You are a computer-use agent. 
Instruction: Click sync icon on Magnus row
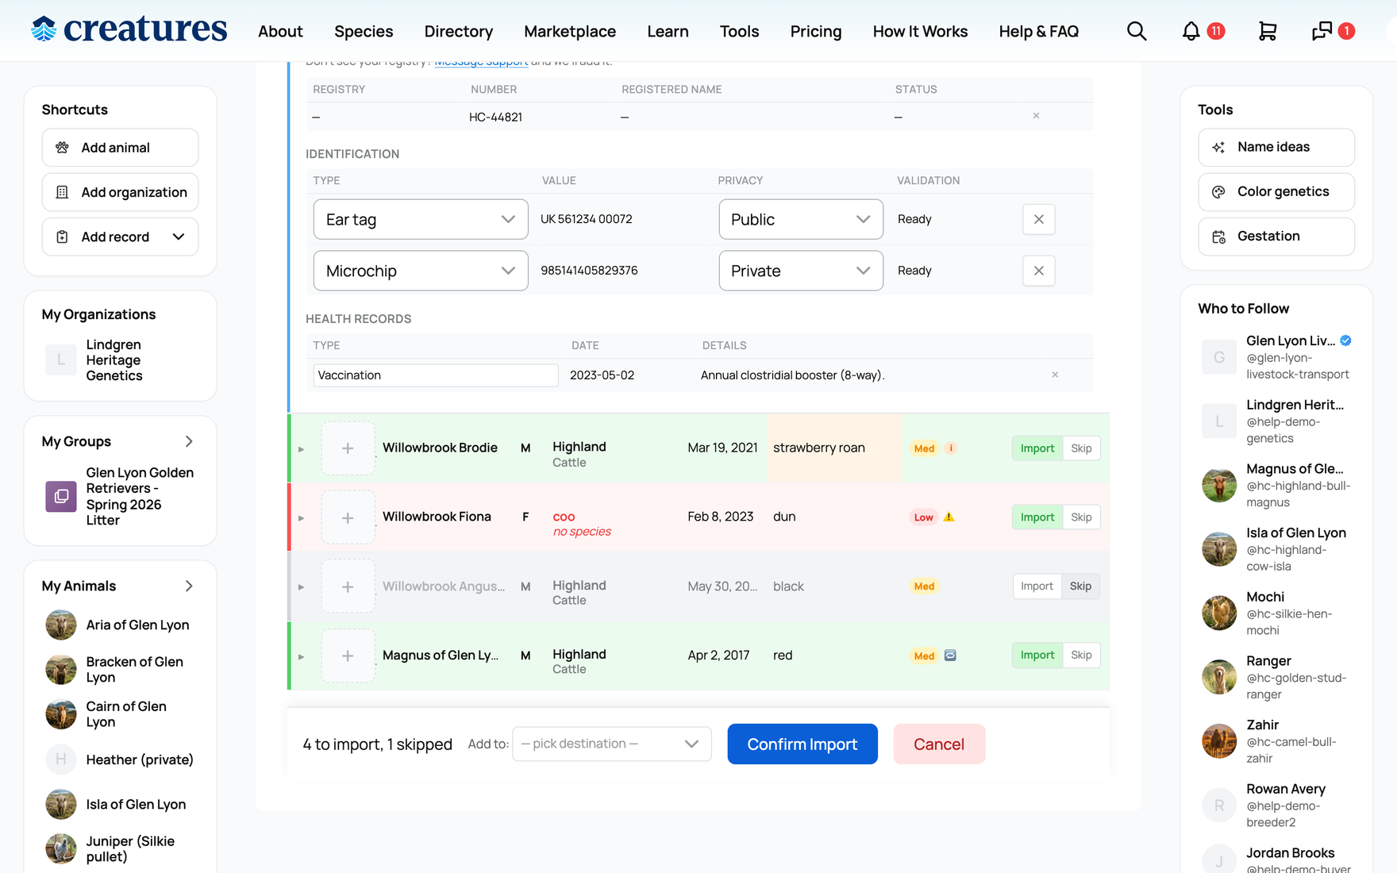(950, 655)
